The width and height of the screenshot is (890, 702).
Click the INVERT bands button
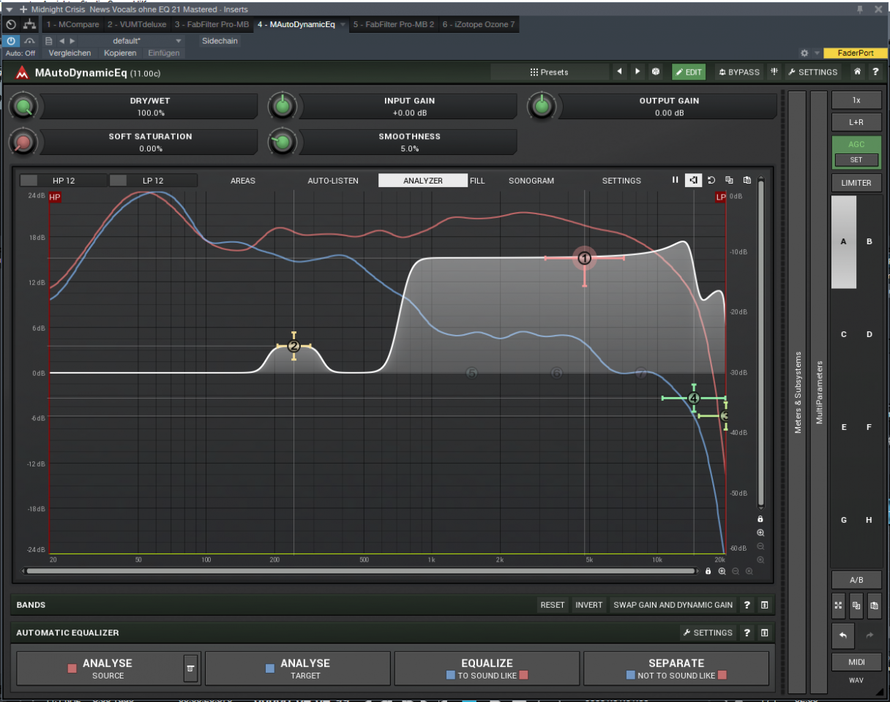tap(588, 605)
